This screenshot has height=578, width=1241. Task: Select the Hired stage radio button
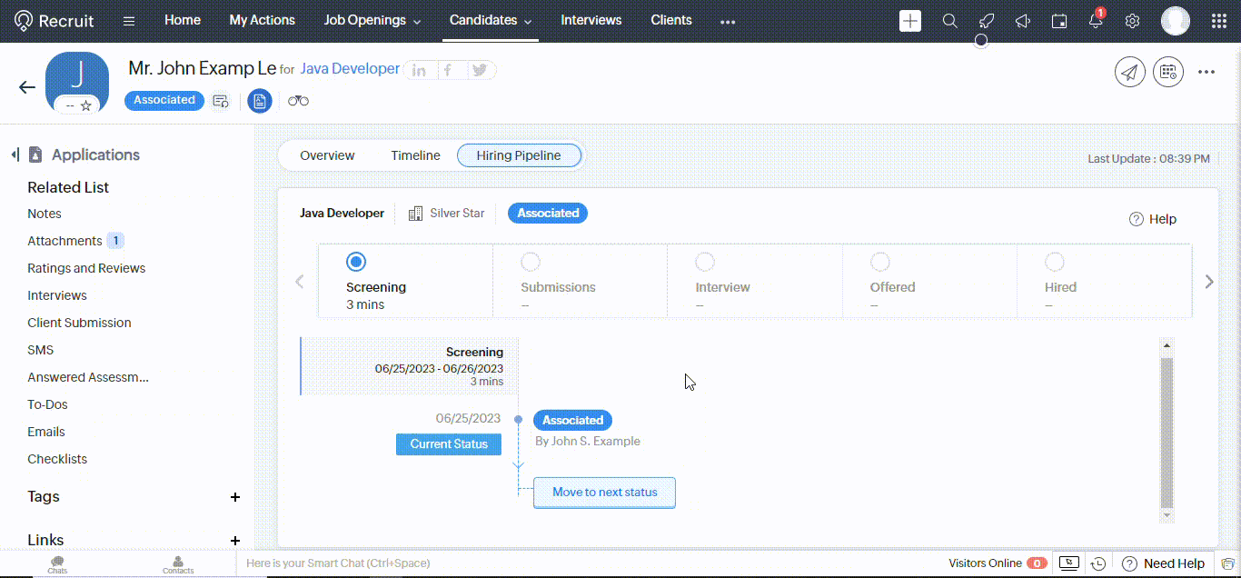(x=1055, y=261)
